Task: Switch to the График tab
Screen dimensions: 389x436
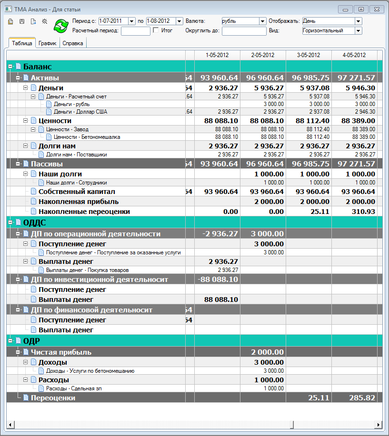Action: [48, 43]
